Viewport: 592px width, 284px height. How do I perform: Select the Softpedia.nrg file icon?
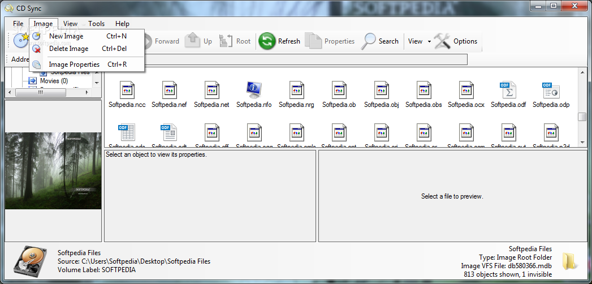296,90
